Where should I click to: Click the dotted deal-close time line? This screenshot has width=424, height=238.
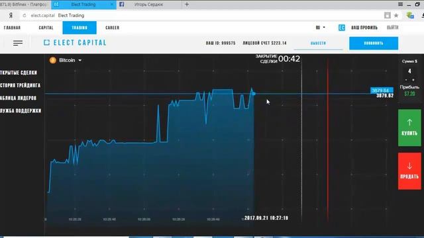(302, 140)
